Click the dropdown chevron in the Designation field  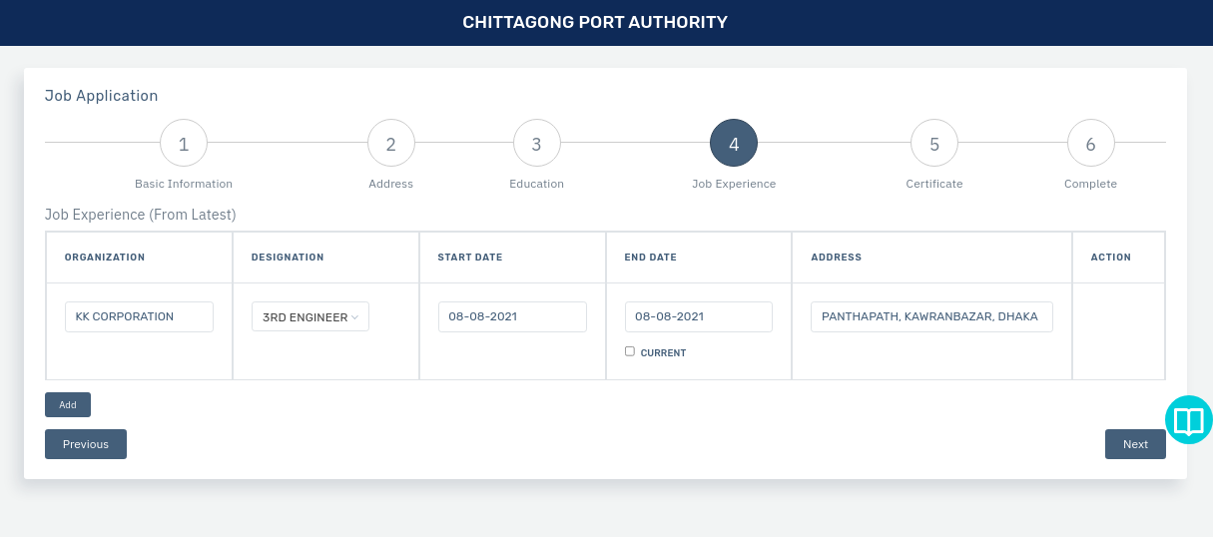click(x=354, y=317)
